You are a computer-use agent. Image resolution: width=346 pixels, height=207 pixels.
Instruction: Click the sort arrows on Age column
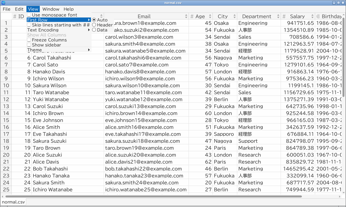coord(210,16)
